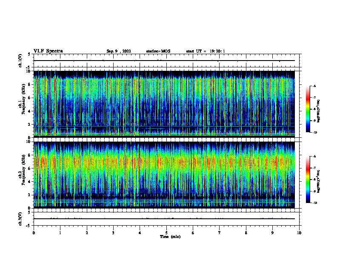Click the "-6" tick on ch.2 colorbar
The image size is (337, 261).
(x=314, y=157)
